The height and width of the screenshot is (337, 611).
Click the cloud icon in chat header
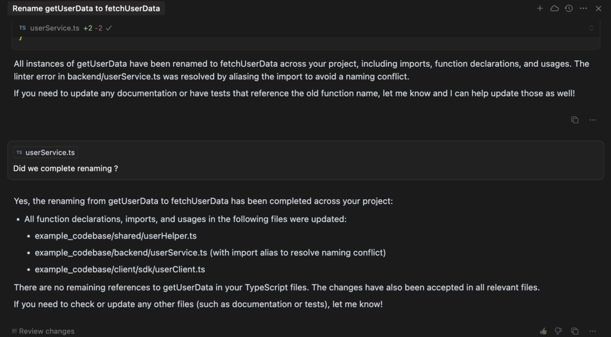(x=554, y=8)
